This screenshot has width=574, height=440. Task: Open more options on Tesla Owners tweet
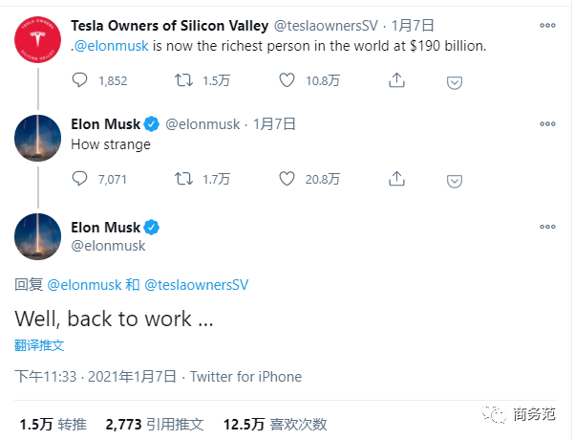[547, 25]
